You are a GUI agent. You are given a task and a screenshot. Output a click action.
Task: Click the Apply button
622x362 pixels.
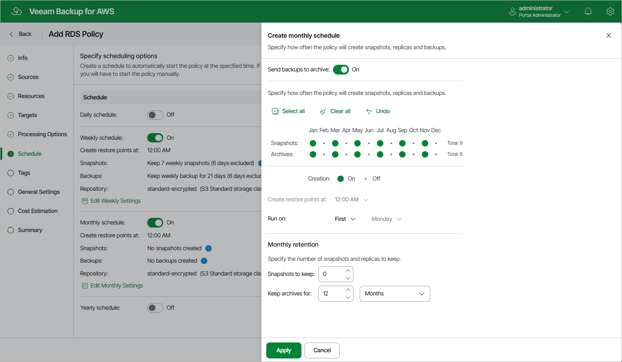(284, 350)
